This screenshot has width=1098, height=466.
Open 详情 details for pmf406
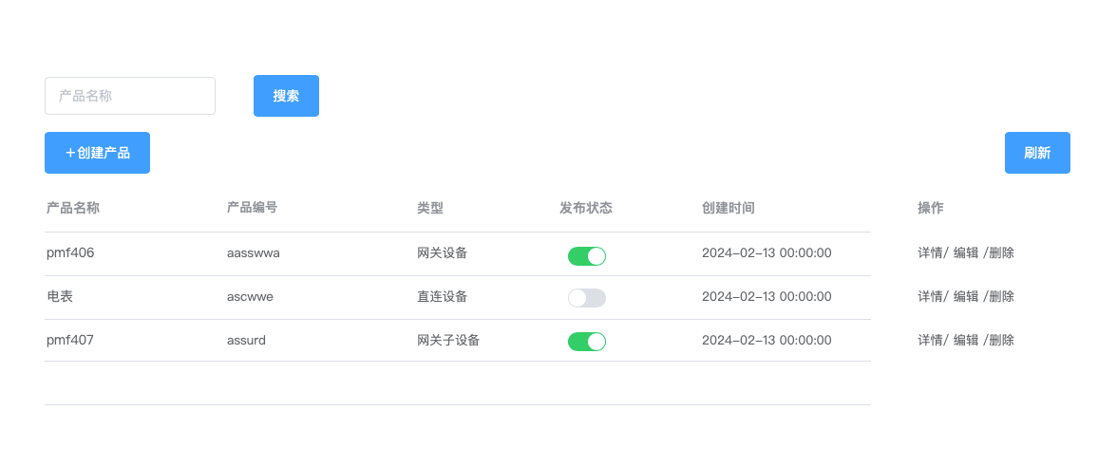pos(930,253)
